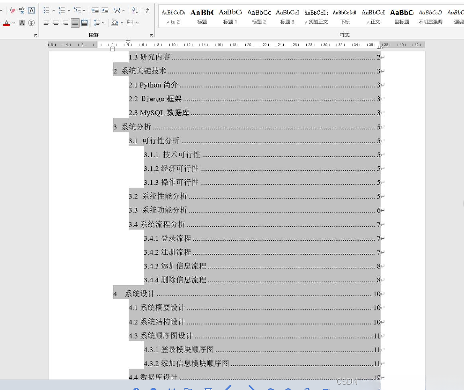This screenshot has height=390, width=464.
Task: Click the phonetic guide icon
Action: [x=22, y=10]
